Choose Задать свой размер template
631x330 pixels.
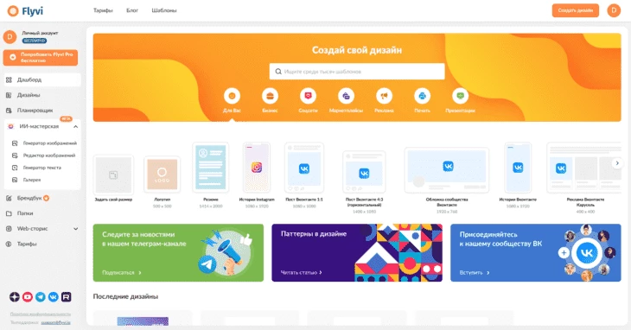[x=113, y=175]
